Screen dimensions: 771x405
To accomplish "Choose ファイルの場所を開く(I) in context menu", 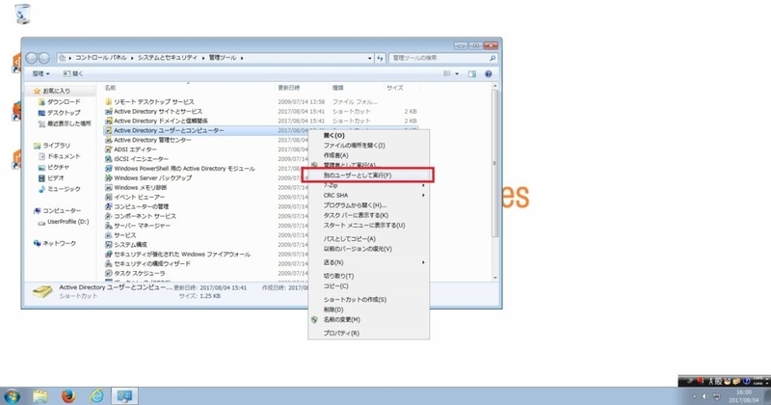I will (369, 146).
